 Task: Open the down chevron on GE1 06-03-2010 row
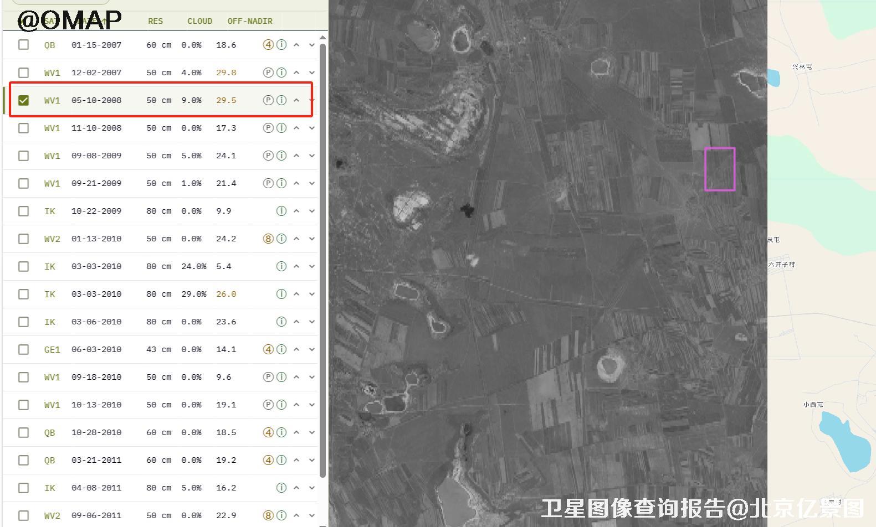tap(312, 349)
